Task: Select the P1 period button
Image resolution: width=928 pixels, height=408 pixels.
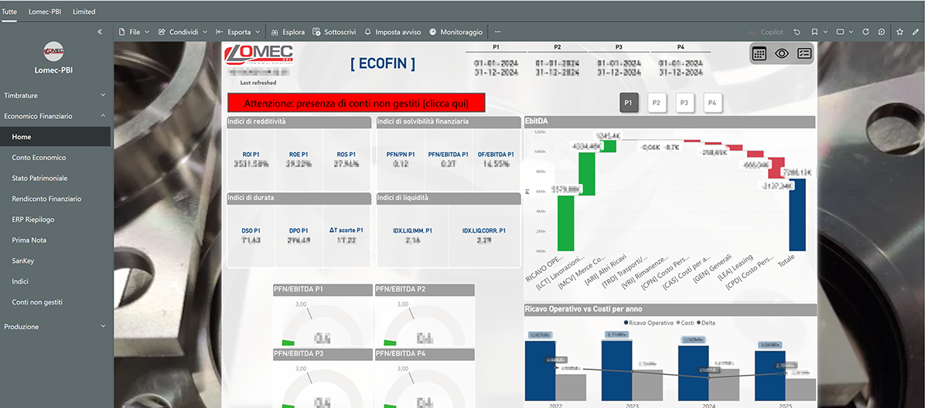Action: coord(629,103)
